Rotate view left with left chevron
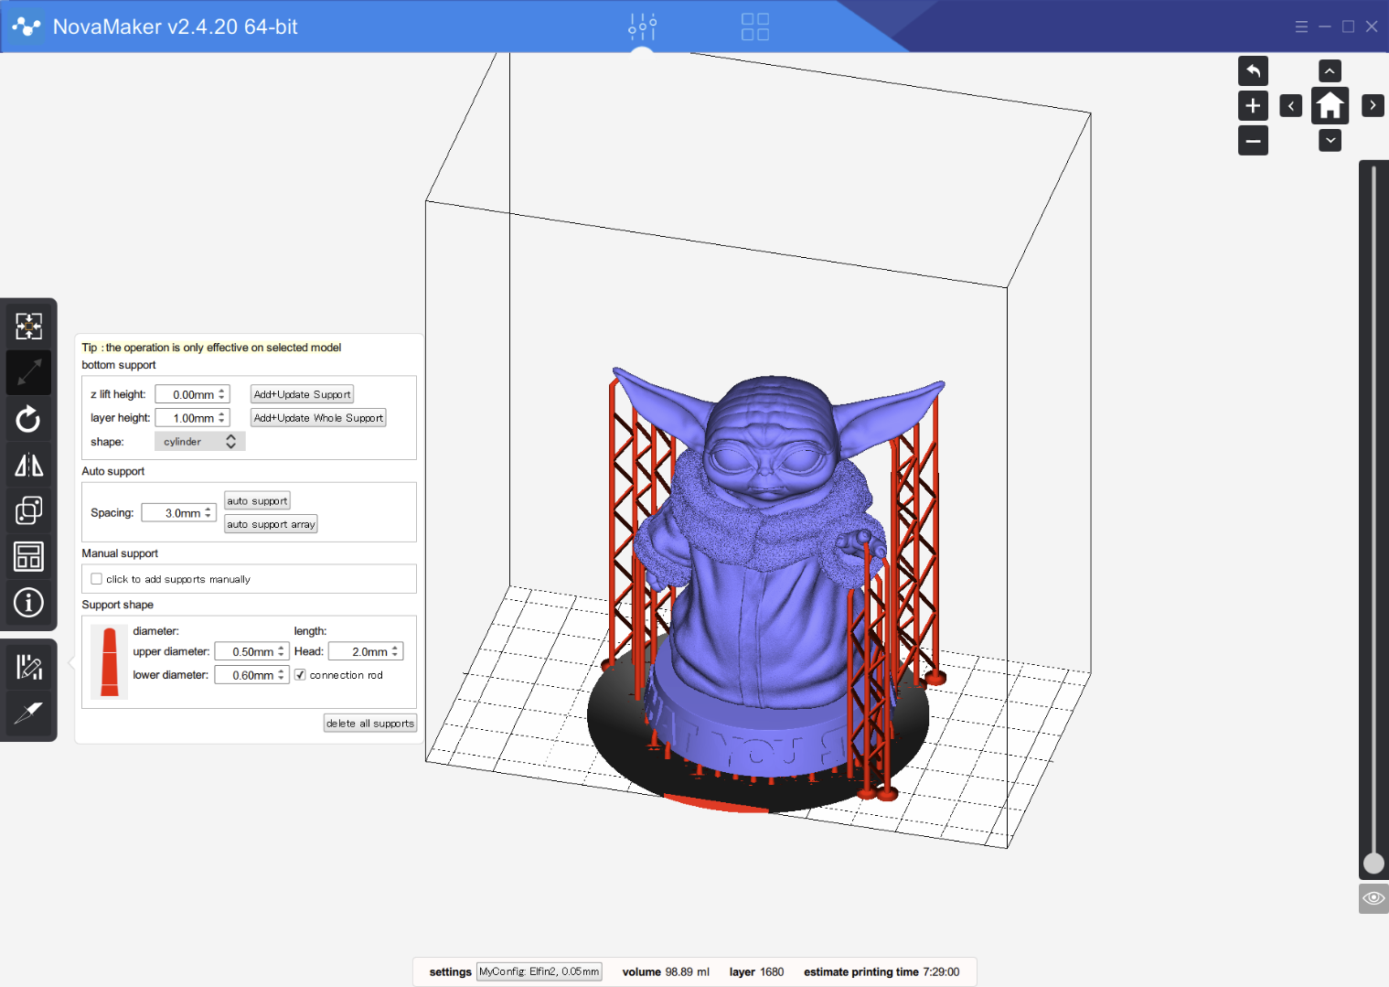The width and height of the screenshot is (1389, 987). click(1290, 106)
